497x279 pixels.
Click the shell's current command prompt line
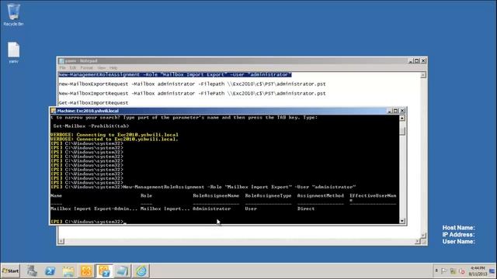pyautogui.click(x=88, y=222)
